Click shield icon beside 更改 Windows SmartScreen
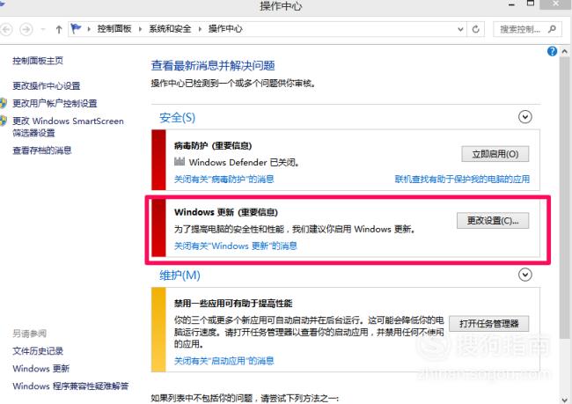This screenshot has height=404, width=572. click(x=4, y=121)
